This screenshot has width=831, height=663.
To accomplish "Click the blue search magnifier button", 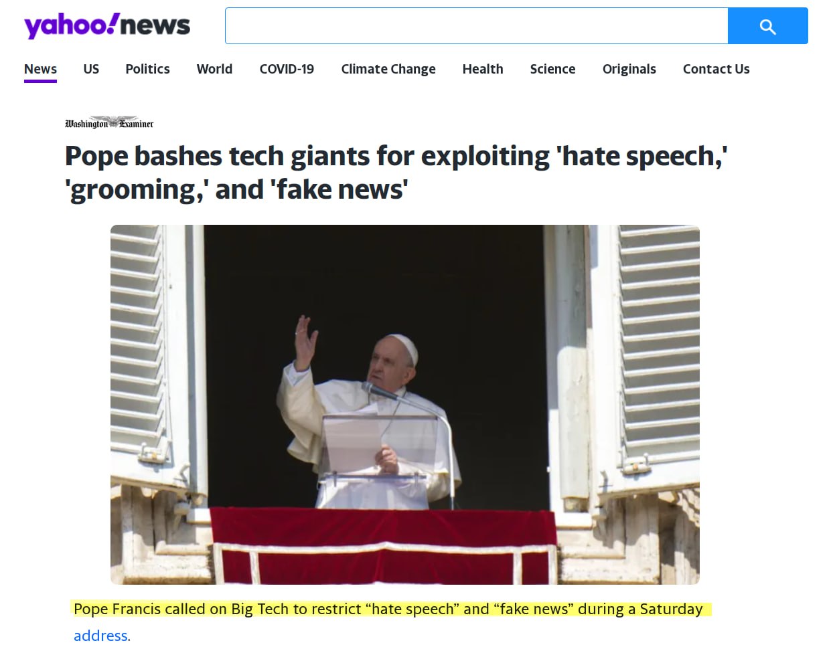I will 767,26.
